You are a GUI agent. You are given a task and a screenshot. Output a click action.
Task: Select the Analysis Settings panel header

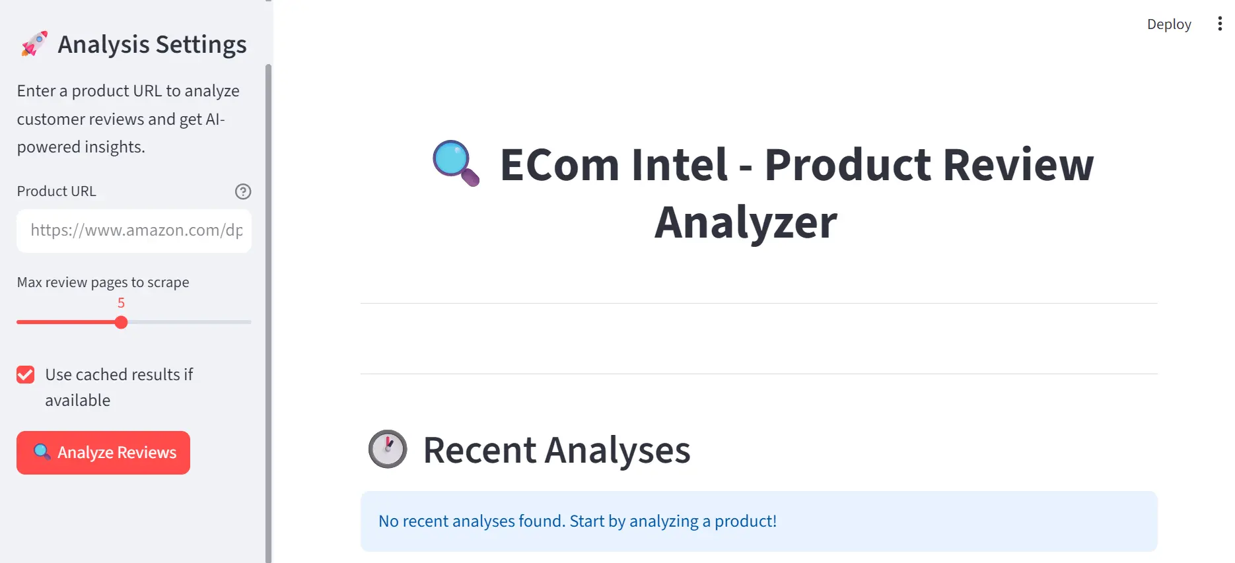tap(153, 44)
